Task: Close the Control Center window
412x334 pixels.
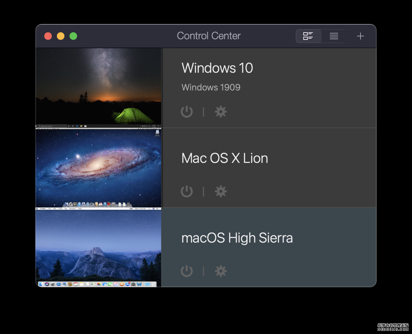Action: click(x=48, y=36)
